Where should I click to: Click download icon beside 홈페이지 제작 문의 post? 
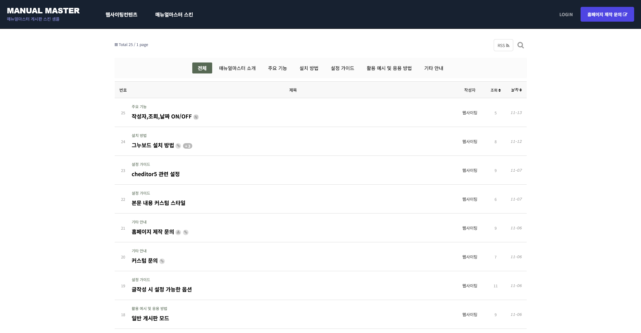pos(178,232)
